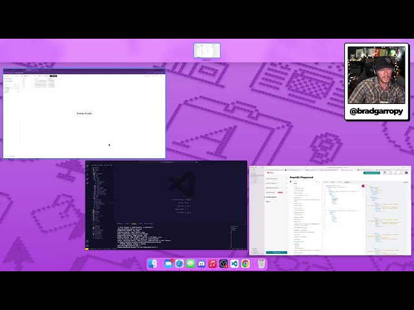The image size is (414, 310).
Task: Open the VS Code Manage gear icon
Action: [x=87, y=245]
